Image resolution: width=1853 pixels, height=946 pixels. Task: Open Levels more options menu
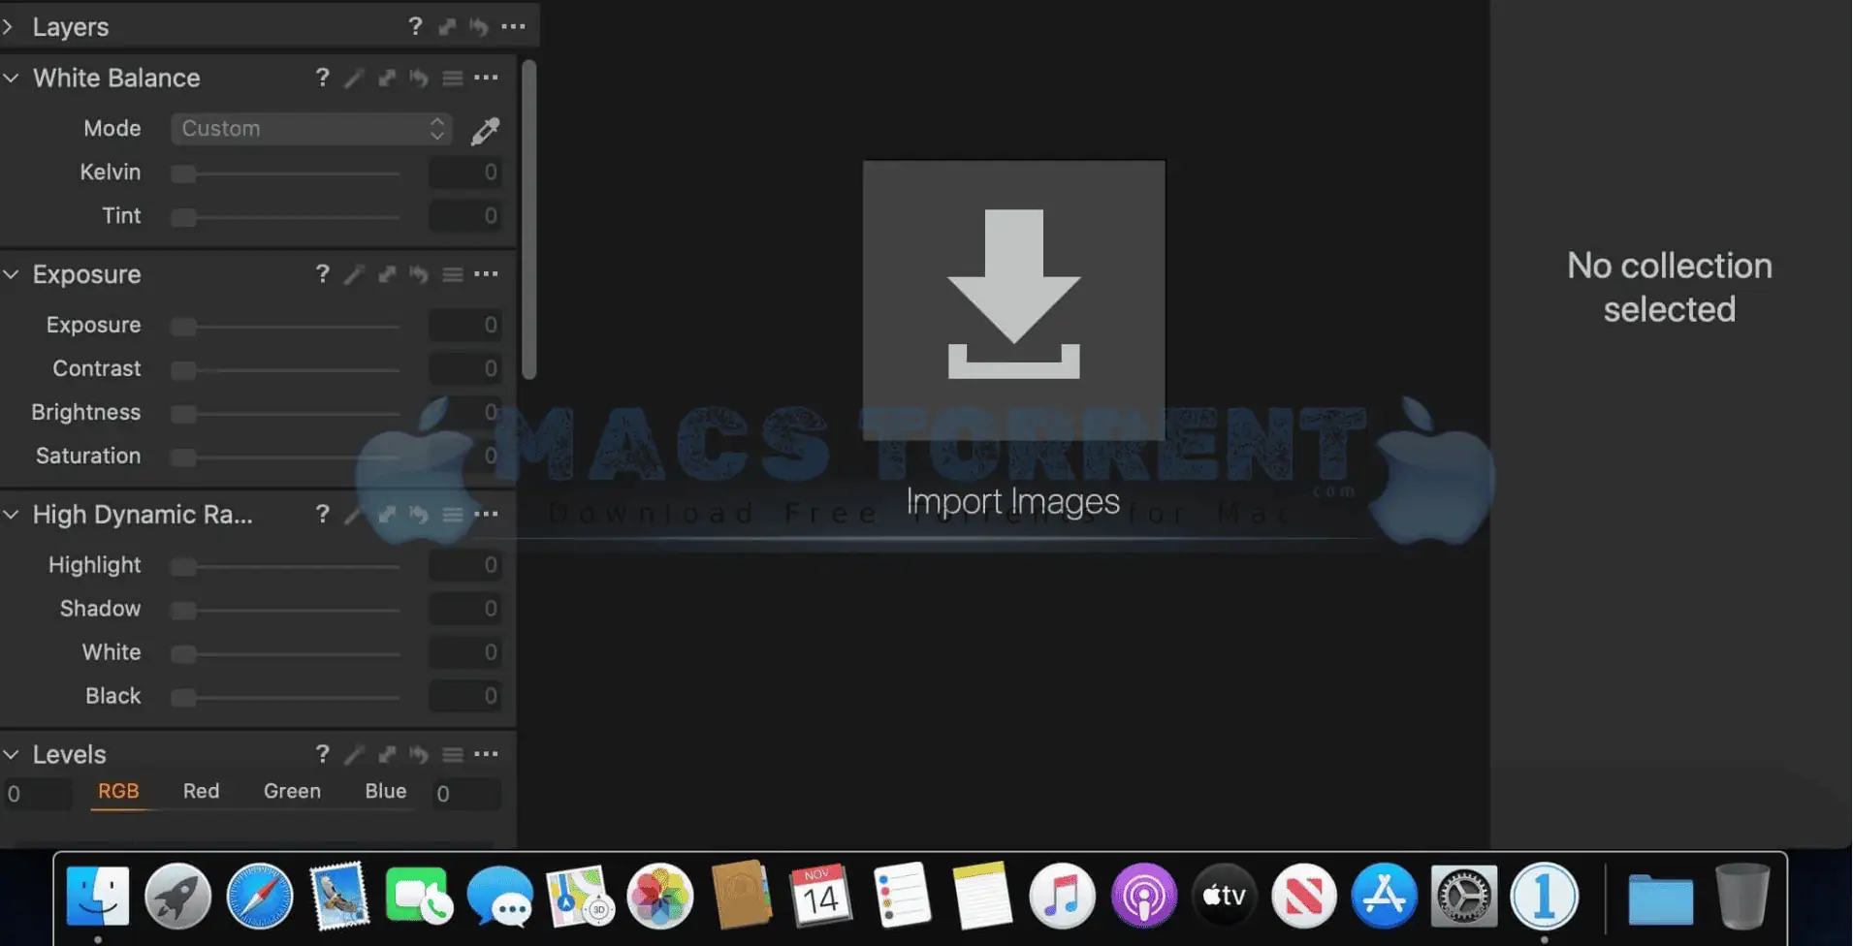tap(487, 754)
